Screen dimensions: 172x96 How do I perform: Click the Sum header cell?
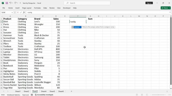tap(90, 19)
